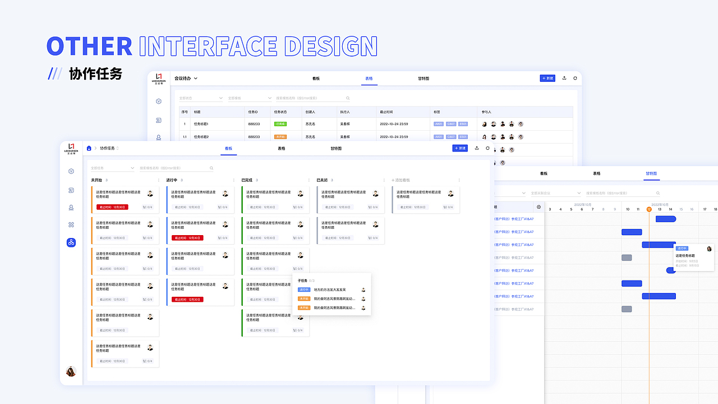Open subtask 地方的方法发大发发呆
This screenshot has height=404, width=718.
330,290
